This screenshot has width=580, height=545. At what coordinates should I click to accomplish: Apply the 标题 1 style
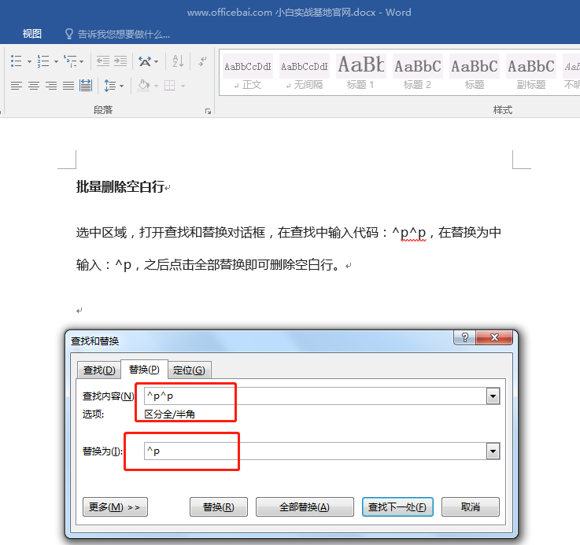[x=361, y=72]
